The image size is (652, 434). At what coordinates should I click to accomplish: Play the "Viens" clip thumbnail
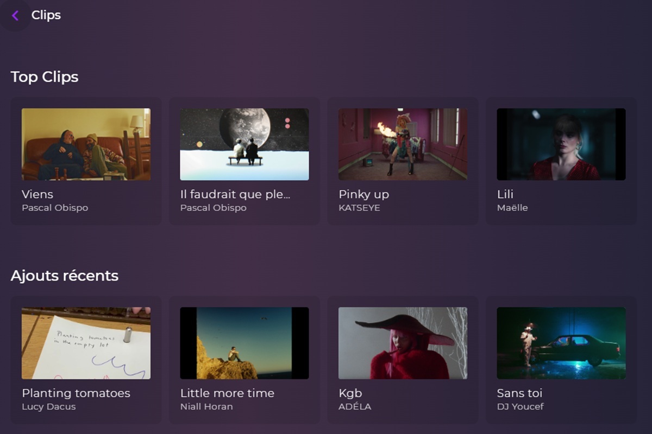tap(86, 144)
